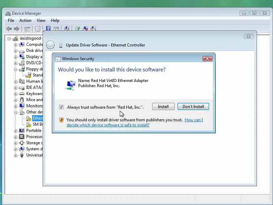The image size is (273, 205).
Task: Click the toolbar Forward arrow
Action: pos(16,29)
